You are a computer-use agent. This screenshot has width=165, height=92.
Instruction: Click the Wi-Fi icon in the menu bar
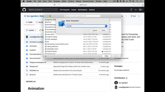tap(130, 1)
